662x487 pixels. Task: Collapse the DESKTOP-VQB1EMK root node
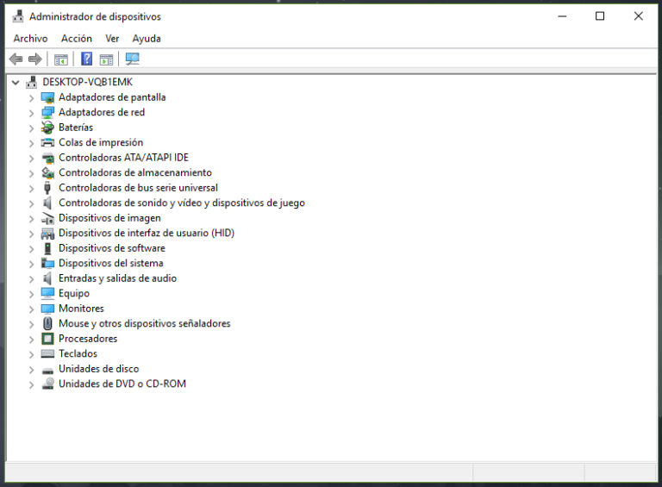click(16, 82)
